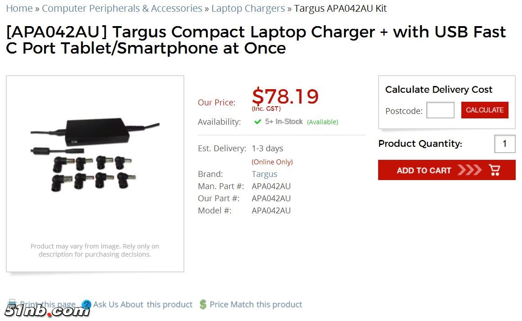522x321 pixels.
Task: Click the green In-Stock checkmark icon
Action: pyautogui.click(x=258, y=122)
